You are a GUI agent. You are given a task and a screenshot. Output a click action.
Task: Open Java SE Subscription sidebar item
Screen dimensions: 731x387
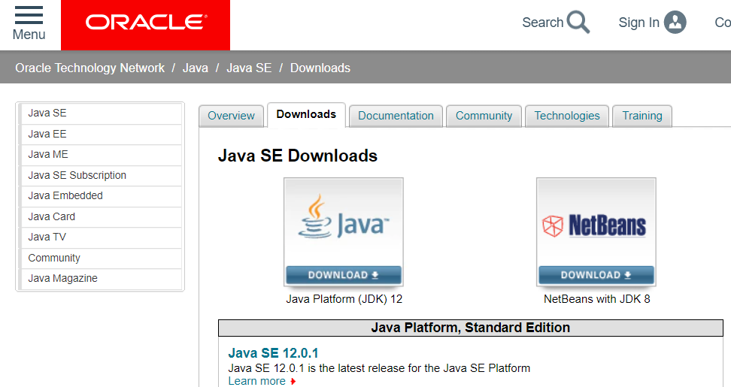[x=100, y=176]
